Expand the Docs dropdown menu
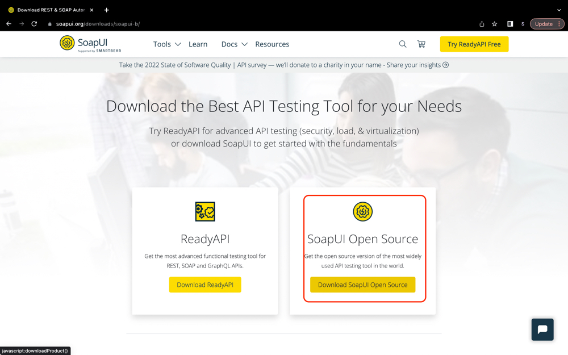568x355 pixels. pos(234,44)
